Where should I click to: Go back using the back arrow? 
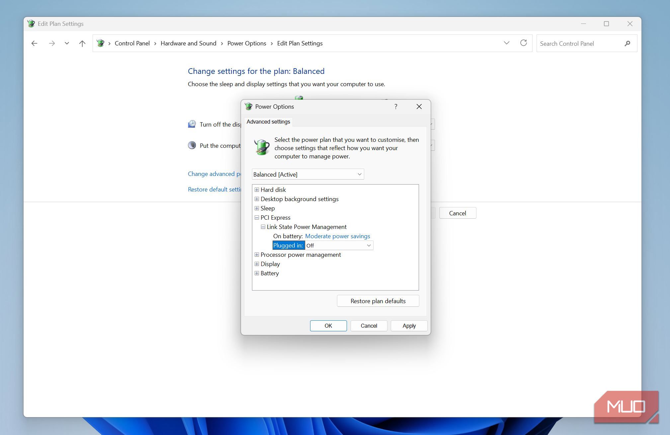coord(34,43)
